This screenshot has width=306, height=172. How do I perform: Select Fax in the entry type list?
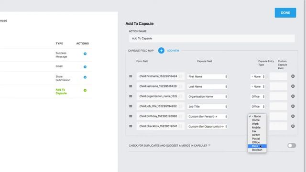[257, 131]
